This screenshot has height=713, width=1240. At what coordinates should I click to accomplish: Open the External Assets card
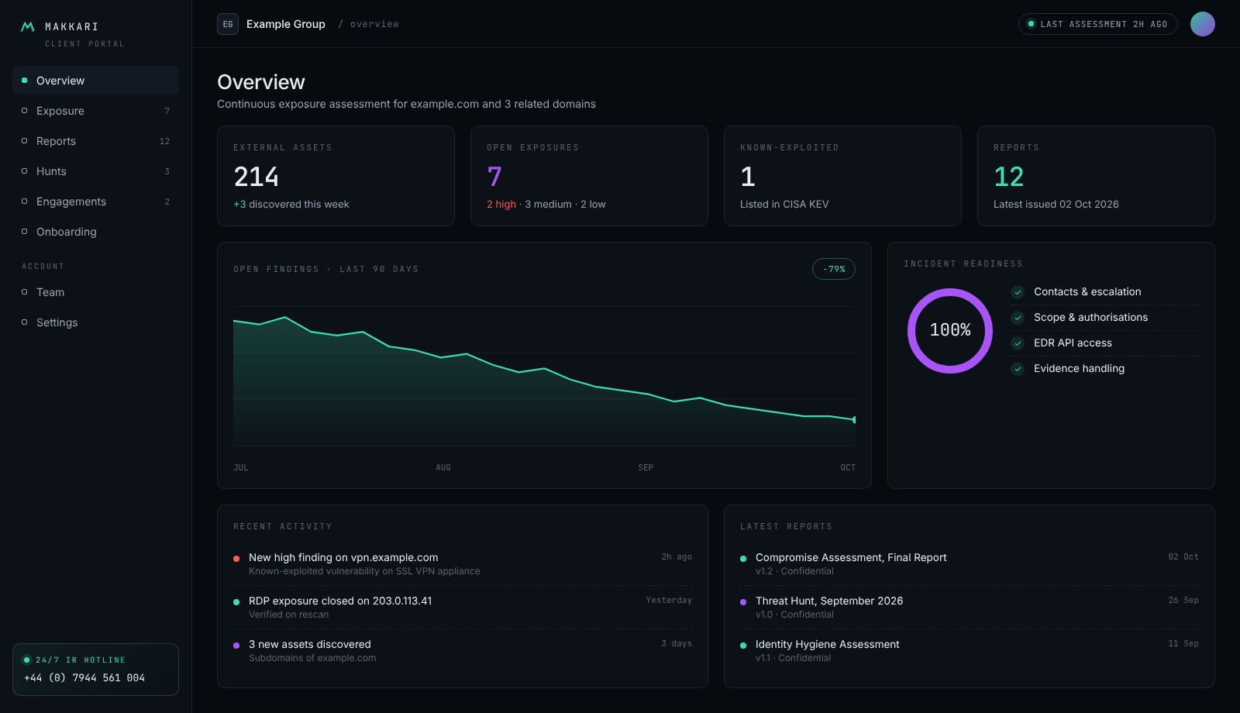tap(336, 176)
